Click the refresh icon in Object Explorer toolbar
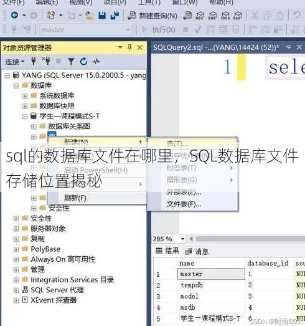This screenshot has width=305, height=326. pyautogui.click(x=83, y=61)
